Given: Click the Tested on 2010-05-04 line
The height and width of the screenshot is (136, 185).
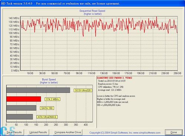Looking at the screenshot, I should [x=112, y=81].
